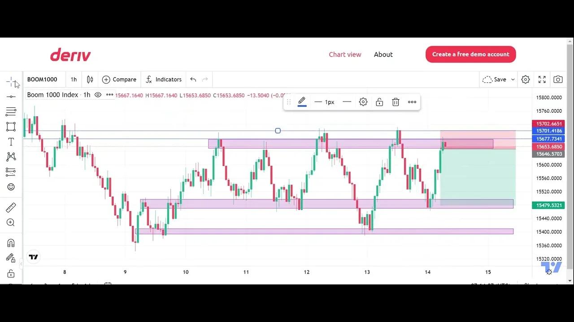Open the pencil line color picker

point(301,102)
